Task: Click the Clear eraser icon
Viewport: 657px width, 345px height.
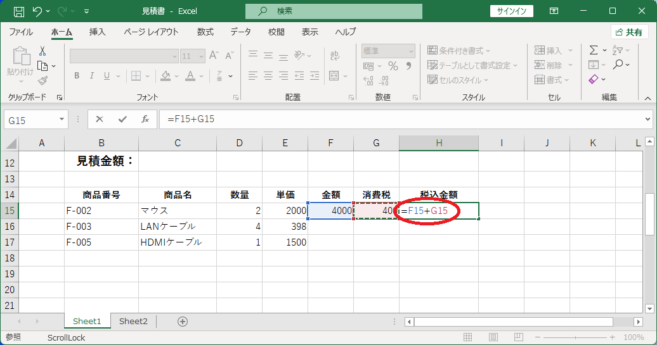Action: click(594, 79)
